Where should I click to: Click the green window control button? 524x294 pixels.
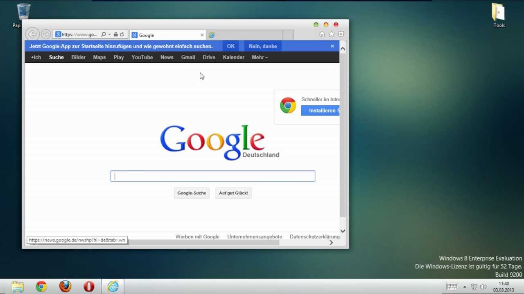pyautogui.click(x=316, y=24)
